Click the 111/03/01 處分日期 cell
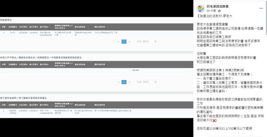 (33, 32)
